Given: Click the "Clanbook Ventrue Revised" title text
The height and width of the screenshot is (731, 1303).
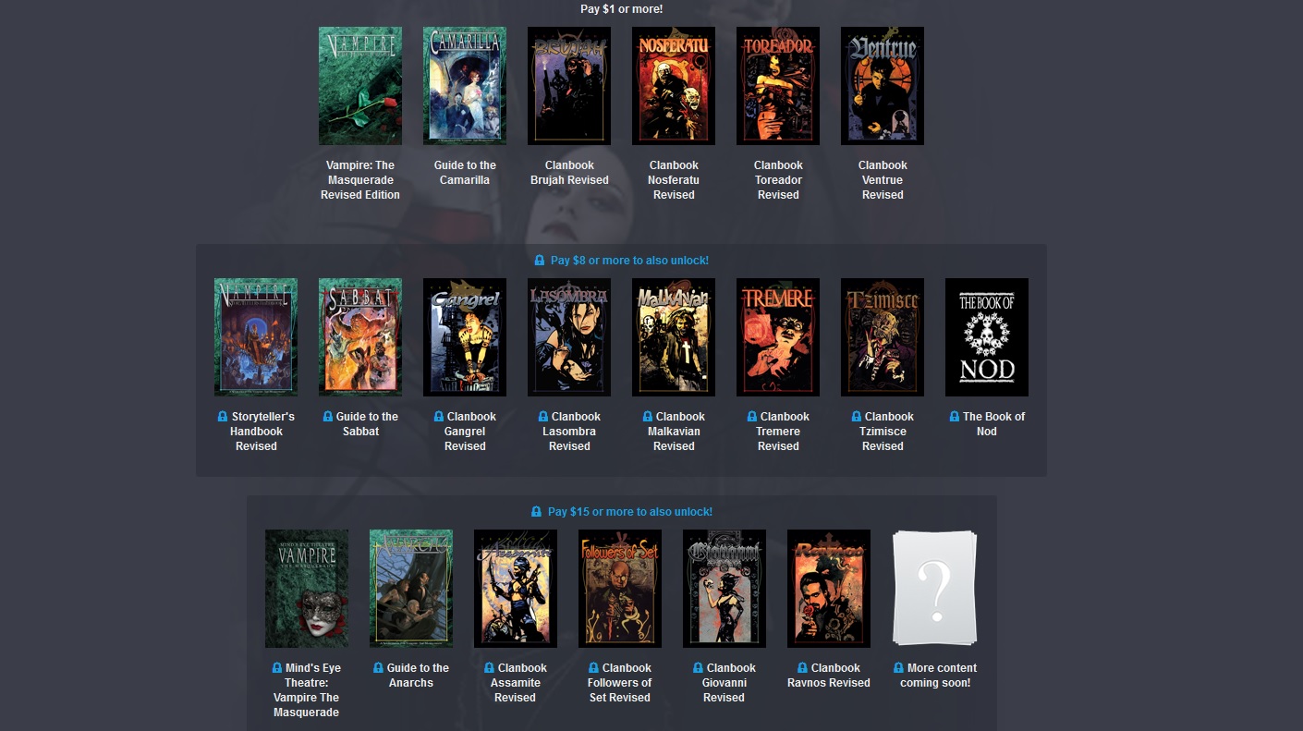Looking at the screenshot, I should coord(883,180).
